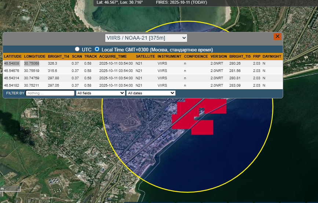The image size is (318, 203).
Task: Expand the All dates filter dropdown
Action: (151, 93)
